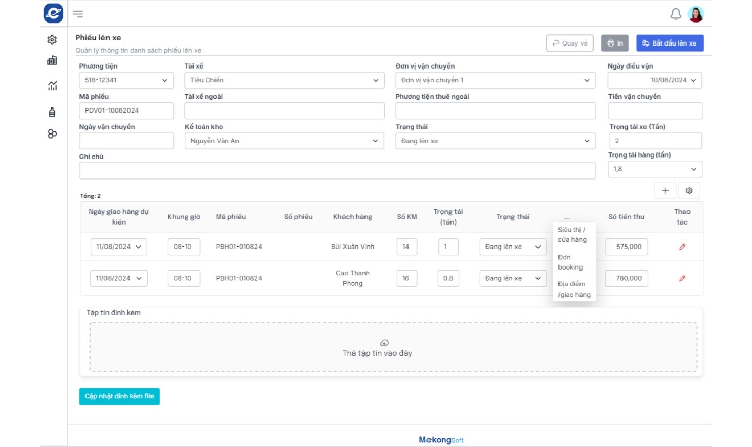Viewport: 752px width, 447px height.
Task: Click the Bắt đầu lên xe button
Action: tap(670, 43)
